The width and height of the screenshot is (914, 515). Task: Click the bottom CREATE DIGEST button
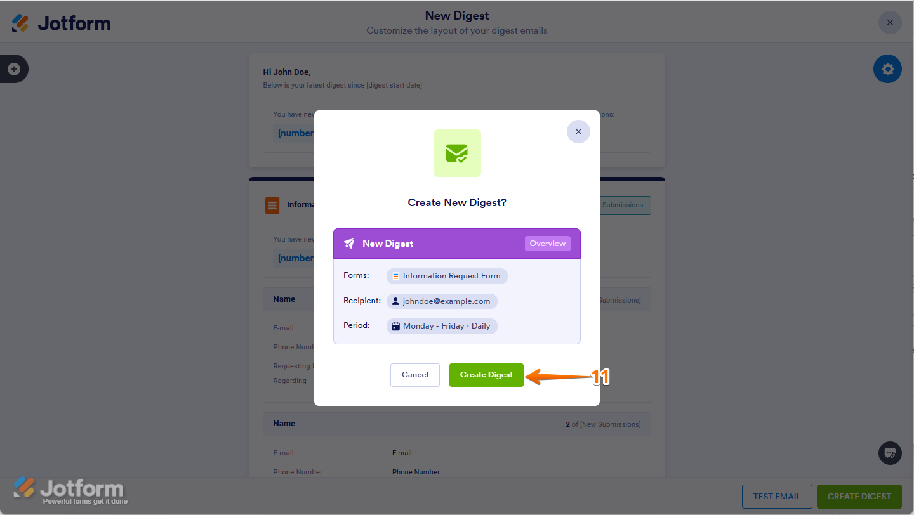859,496
